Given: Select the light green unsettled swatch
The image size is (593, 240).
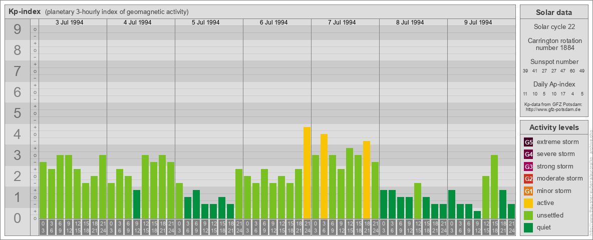Looking at the screenshot, I should point(528,215).
